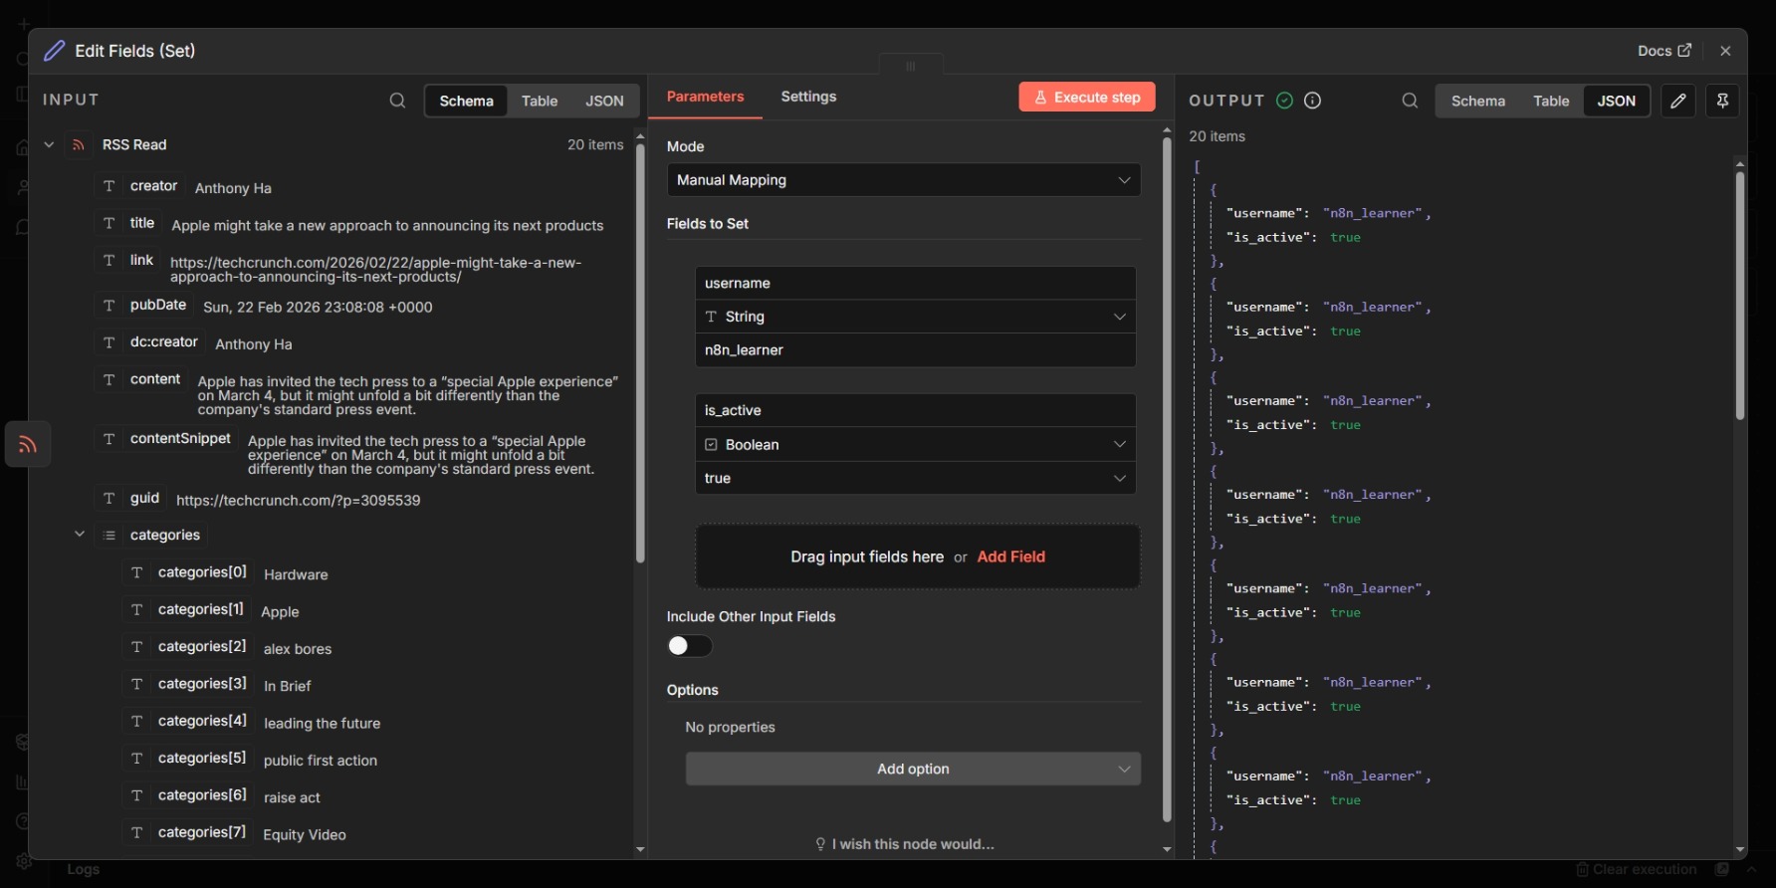Image resolution: width=1776 pixels, height=888 pixels.
Task: Click the output info circle icon
Action: (x=1313, y=101)
